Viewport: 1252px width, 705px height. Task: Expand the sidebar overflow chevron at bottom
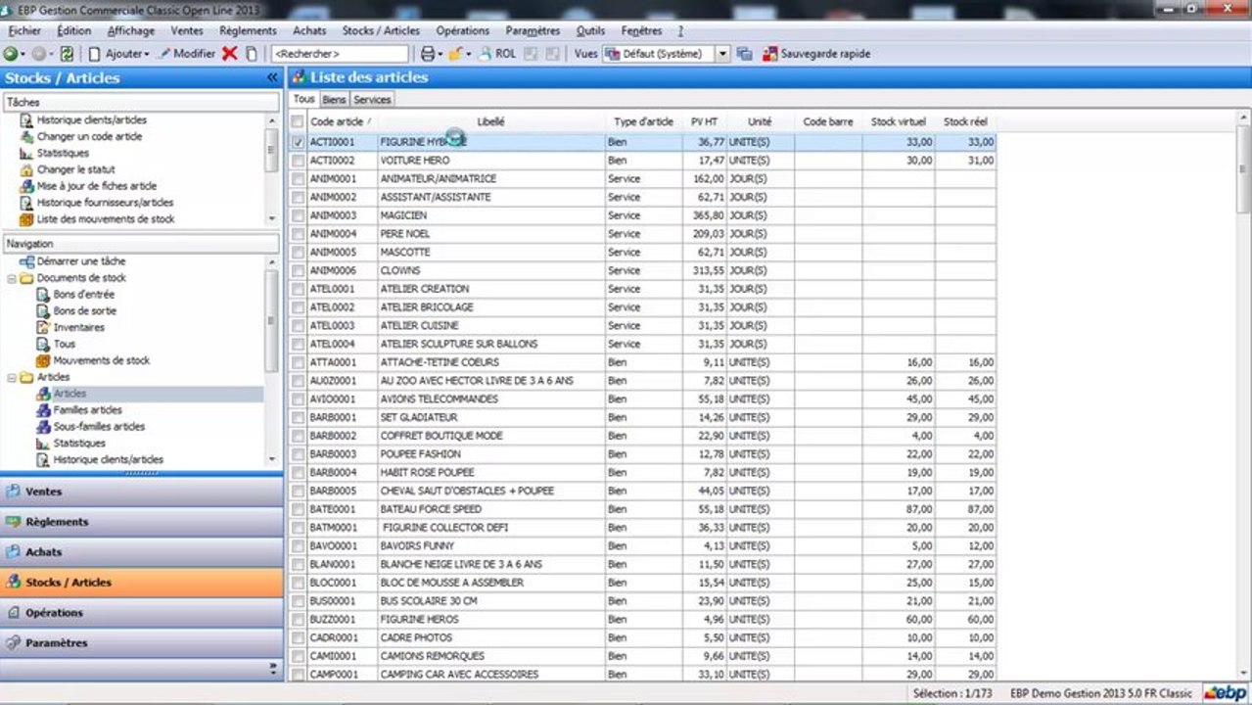click(x=273, y=668)
